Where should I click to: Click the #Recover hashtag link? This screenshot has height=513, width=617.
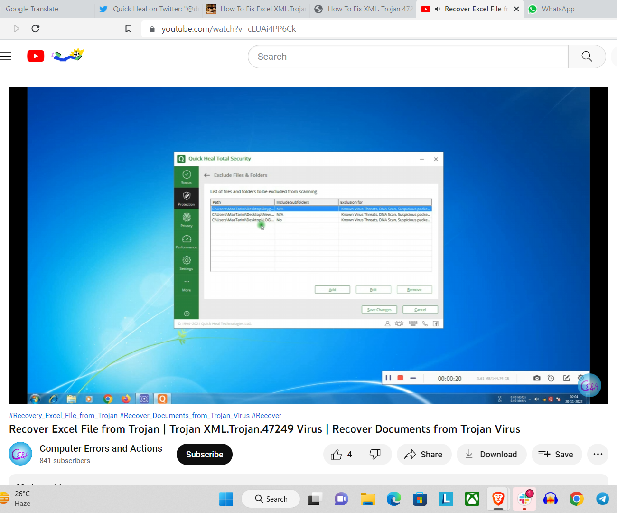click(266, 416)
